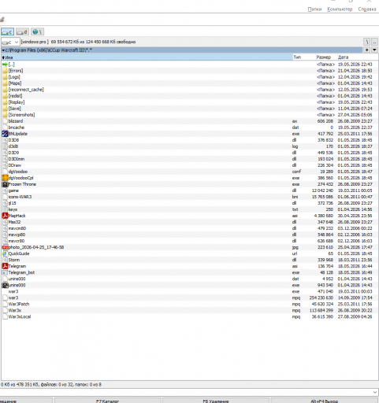The image size is (379, 403).
Task: Switch to drive d button
Action: (x=22, y=32)
